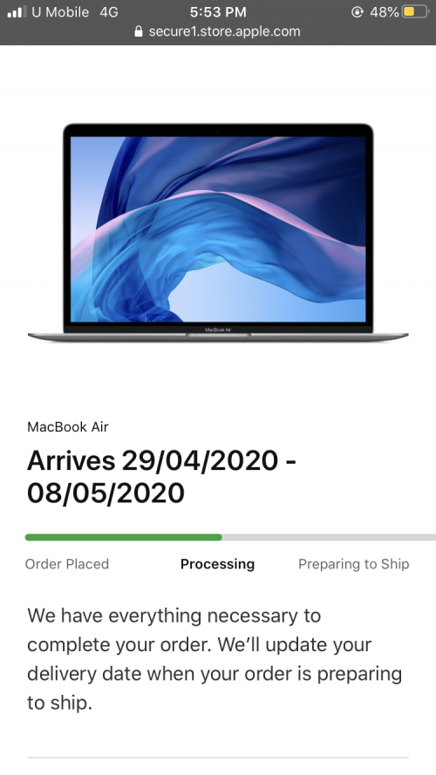
Task: Tap the grey unfilled progress bar section
Action: (329, 537)
